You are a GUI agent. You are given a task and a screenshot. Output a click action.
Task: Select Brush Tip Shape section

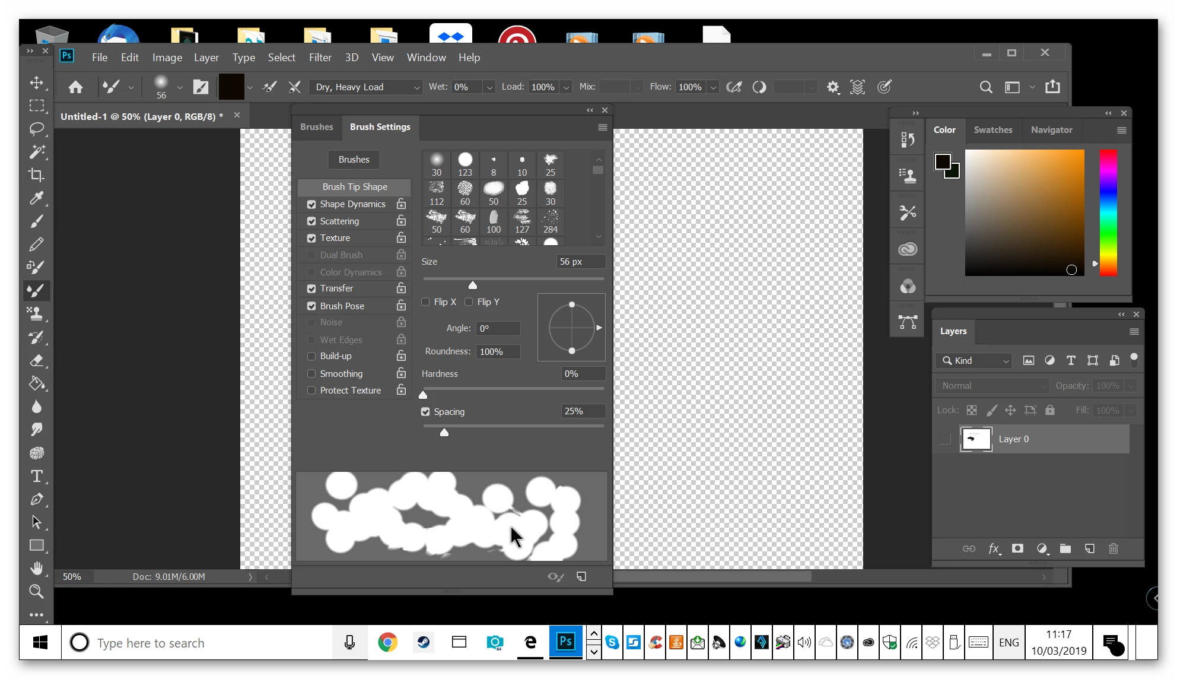coord(355,187)
